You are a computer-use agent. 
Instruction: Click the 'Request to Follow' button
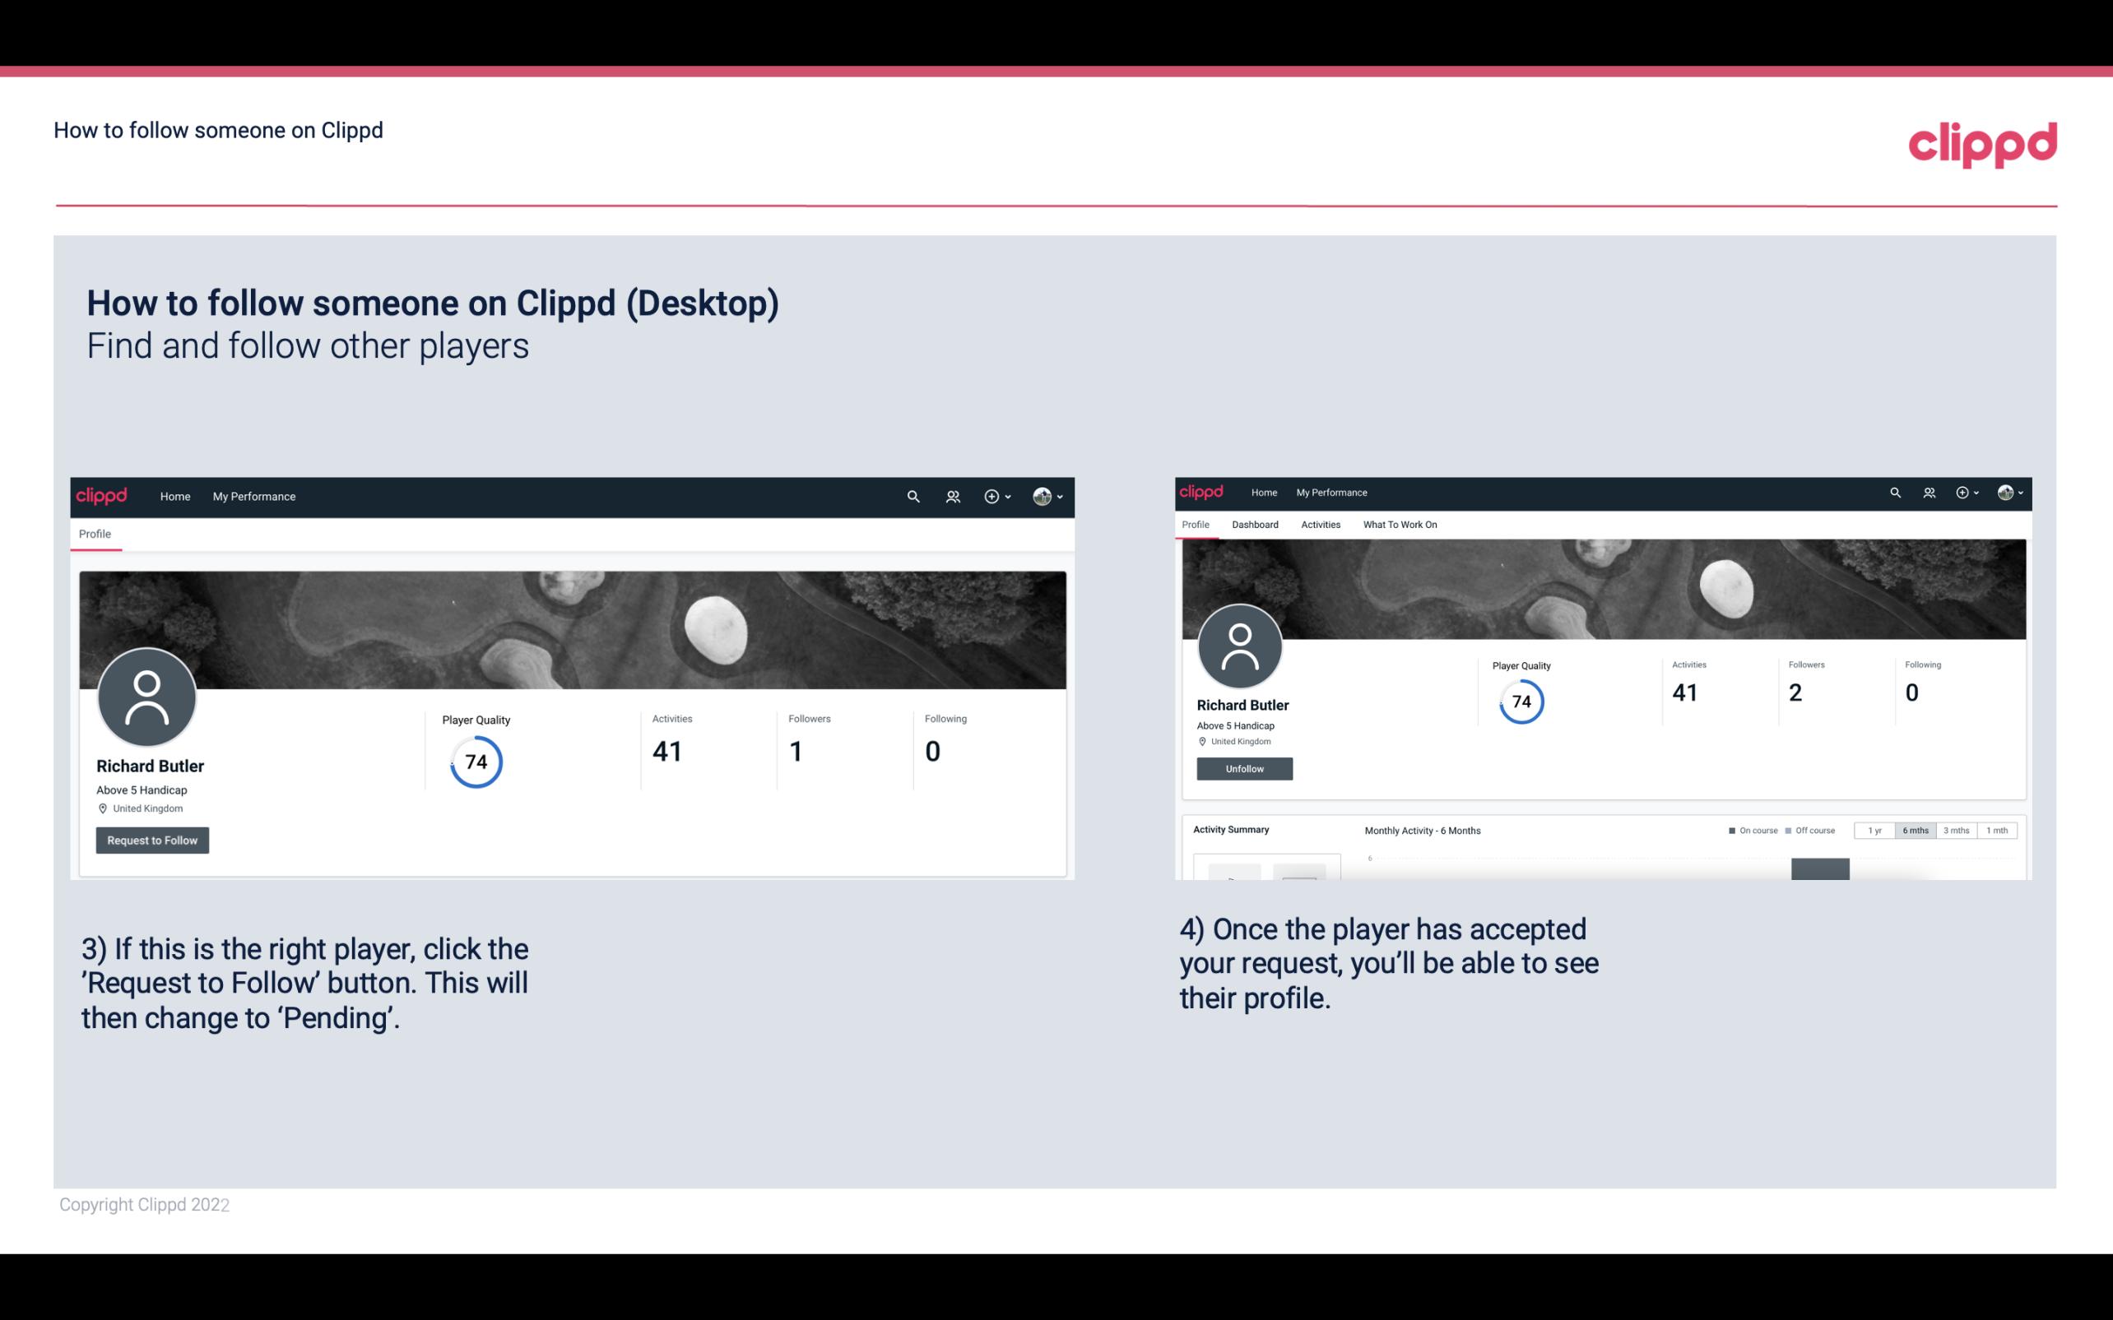[152, 840]
